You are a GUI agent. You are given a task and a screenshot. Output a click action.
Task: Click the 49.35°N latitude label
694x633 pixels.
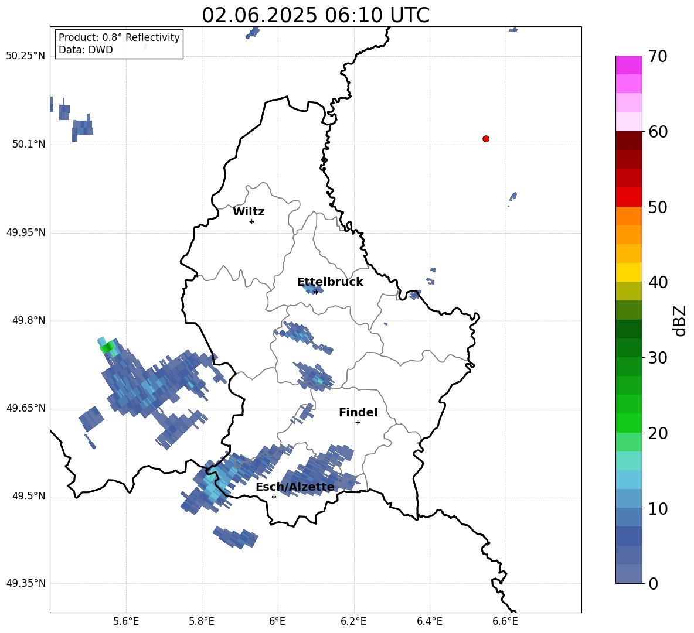click(x=26, y=583)
